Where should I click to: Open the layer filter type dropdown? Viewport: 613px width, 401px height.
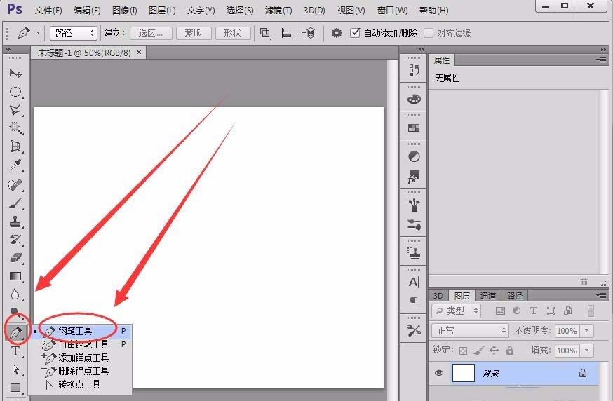pyautogui.click(x=456, y=311)
